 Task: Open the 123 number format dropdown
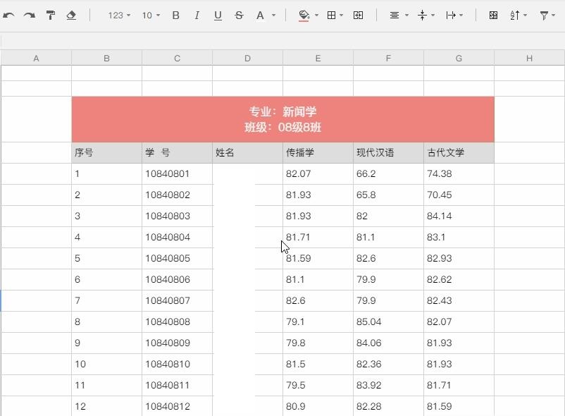point(119,15)
